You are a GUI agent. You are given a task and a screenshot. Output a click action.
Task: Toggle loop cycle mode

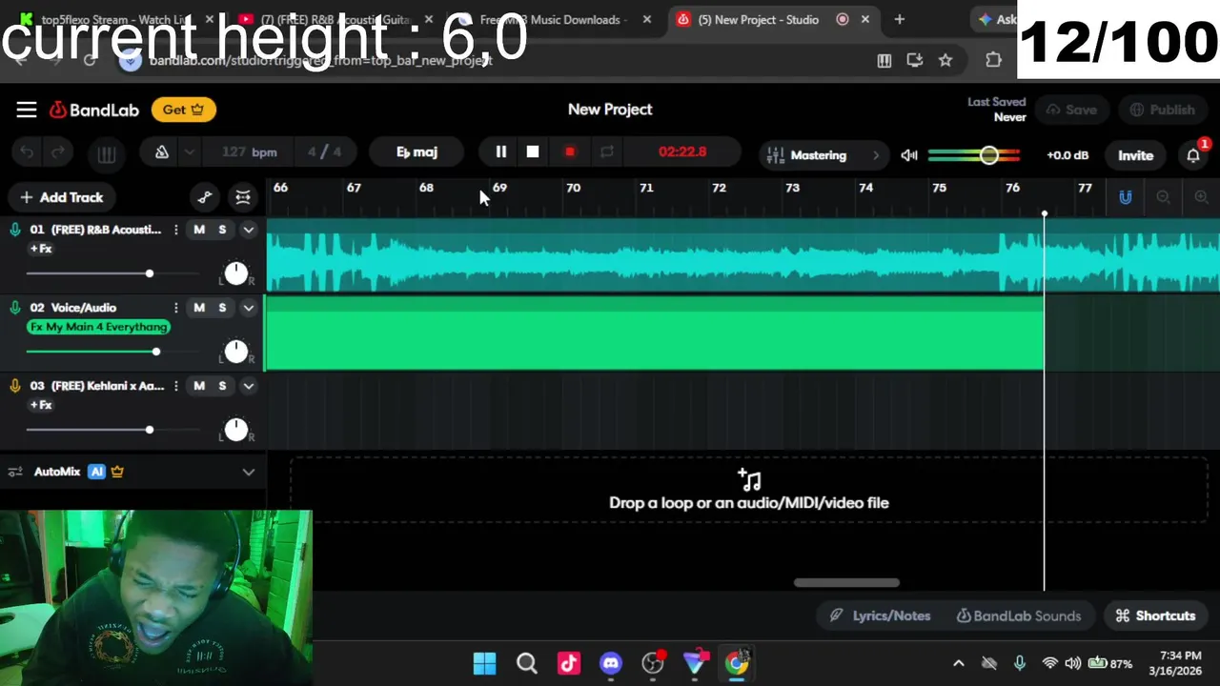pyautogui.click(x=606, y=151)
